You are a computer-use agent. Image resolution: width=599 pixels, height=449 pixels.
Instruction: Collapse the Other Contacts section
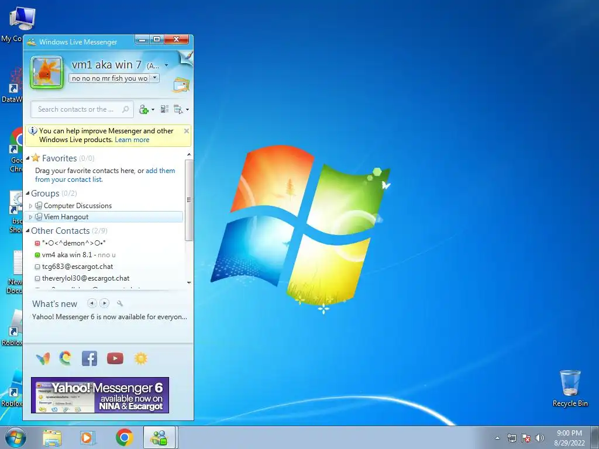(x=27, y=230)
